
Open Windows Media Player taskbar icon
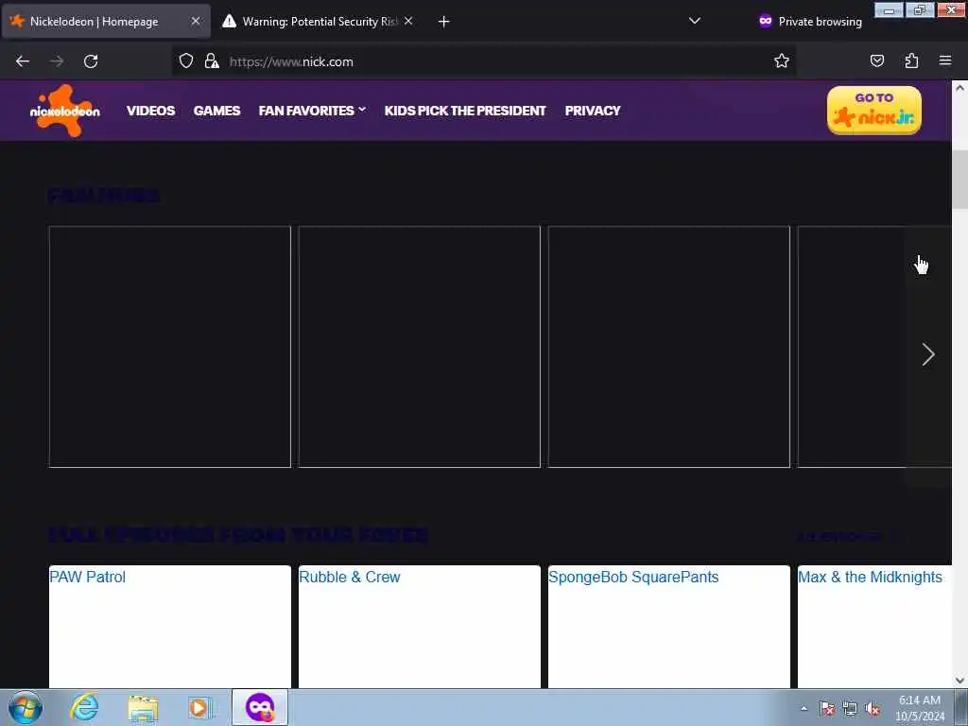(200, 708)
